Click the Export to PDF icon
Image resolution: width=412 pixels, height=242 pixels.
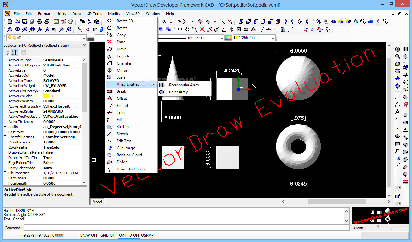63,22
